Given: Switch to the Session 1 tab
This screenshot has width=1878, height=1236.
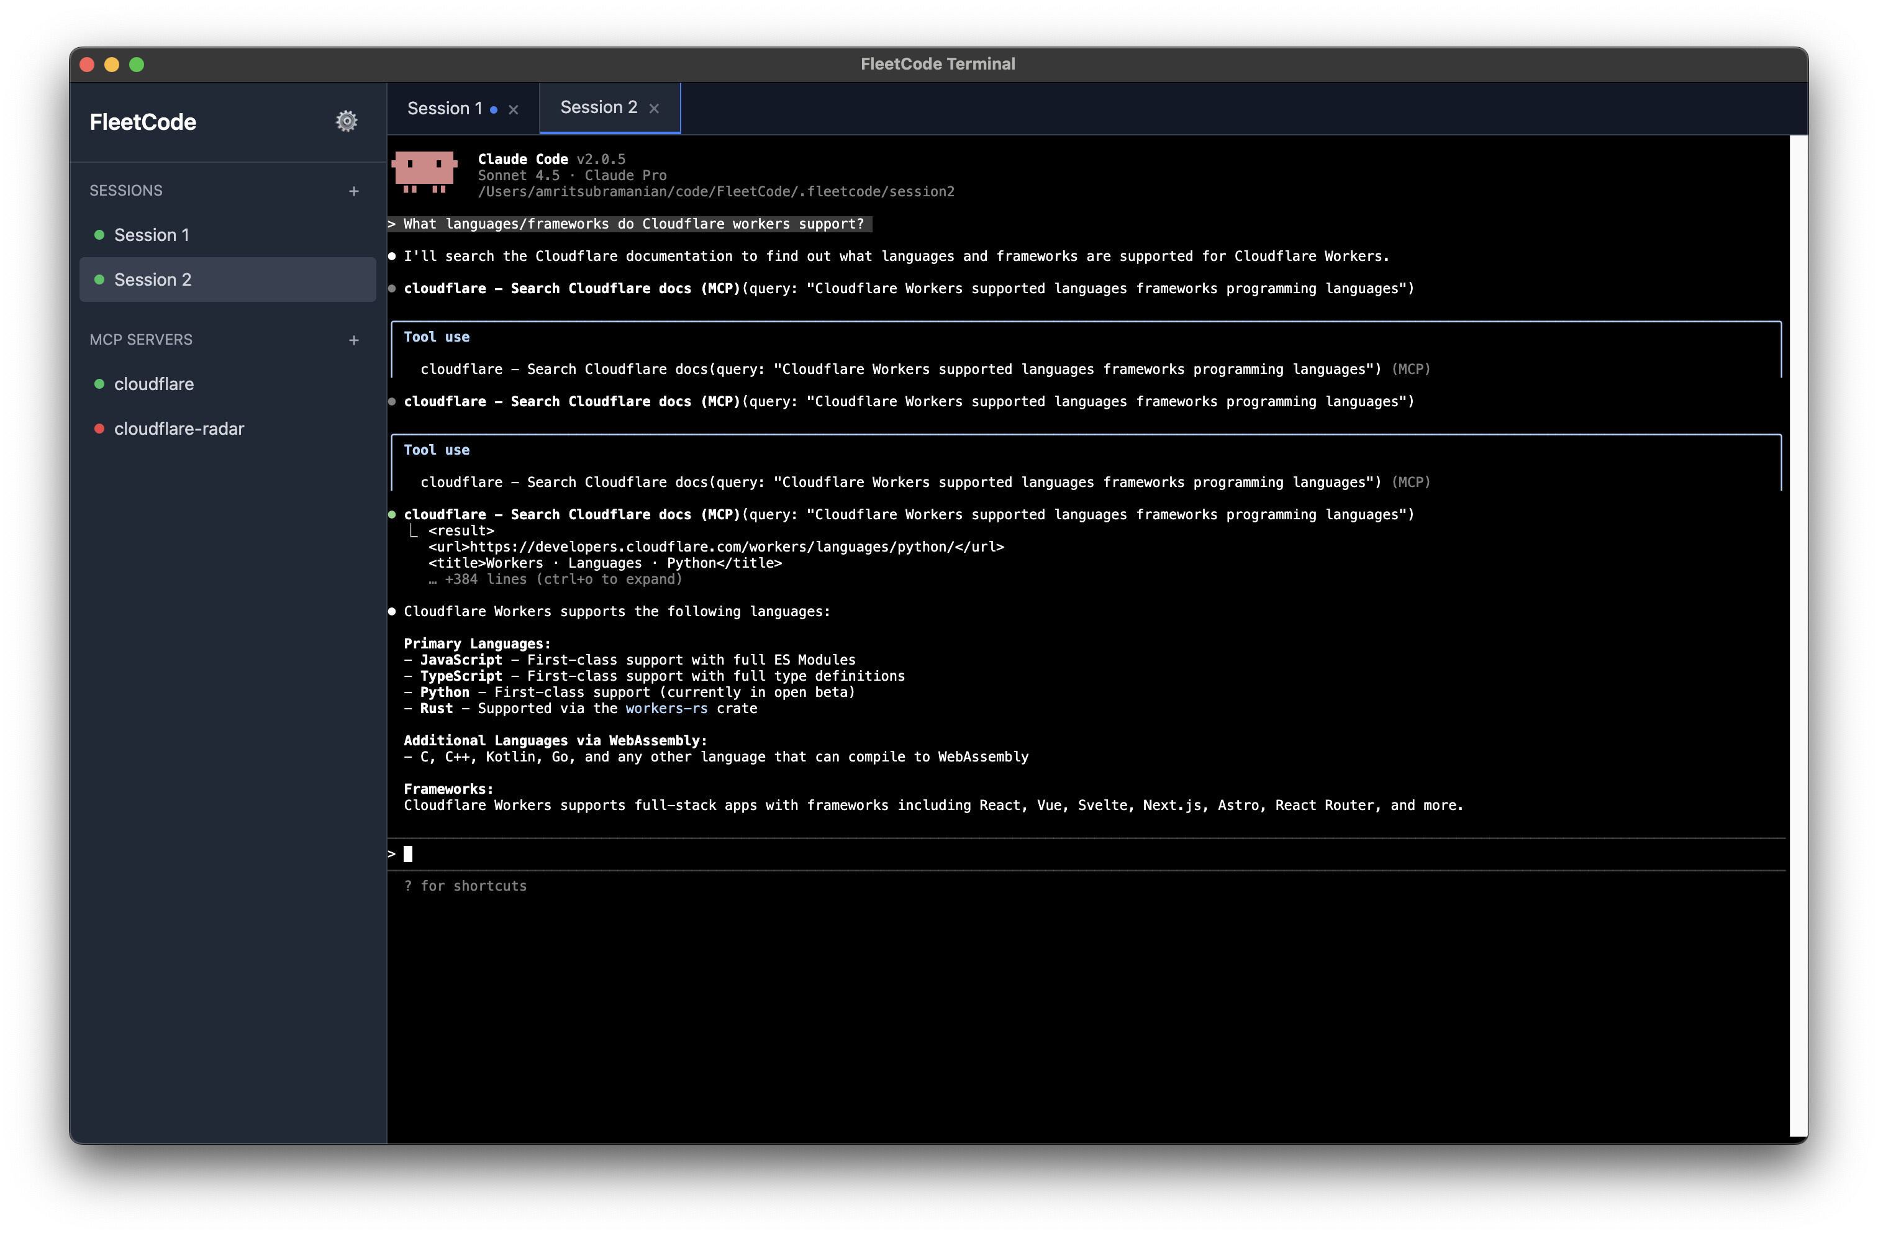Looking at the screenshot, I should [444, 109].
